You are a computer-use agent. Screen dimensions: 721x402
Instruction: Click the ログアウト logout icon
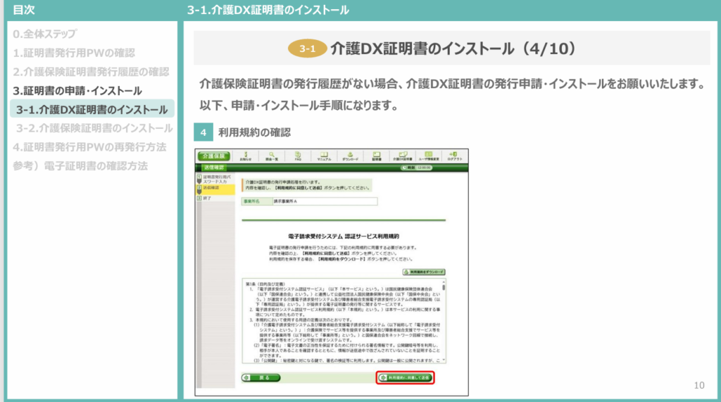(x=454, y=156)
